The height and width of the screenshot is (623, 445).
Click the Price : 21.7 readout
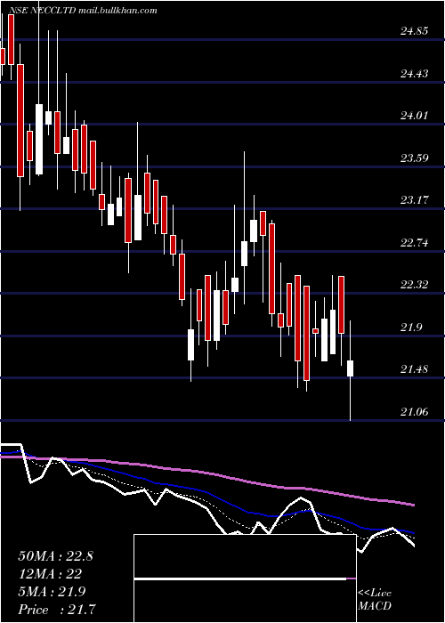pos(56,609)
